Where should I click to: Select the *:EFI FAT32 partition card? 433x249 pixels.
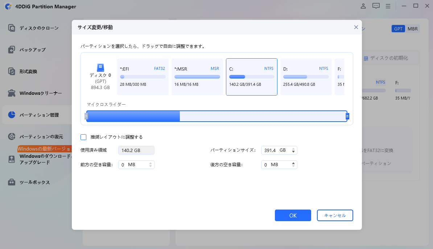click(x=143, y=77)
